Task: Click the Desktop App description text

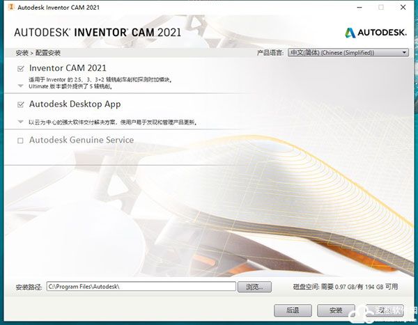Action: (x=112, y=122)
